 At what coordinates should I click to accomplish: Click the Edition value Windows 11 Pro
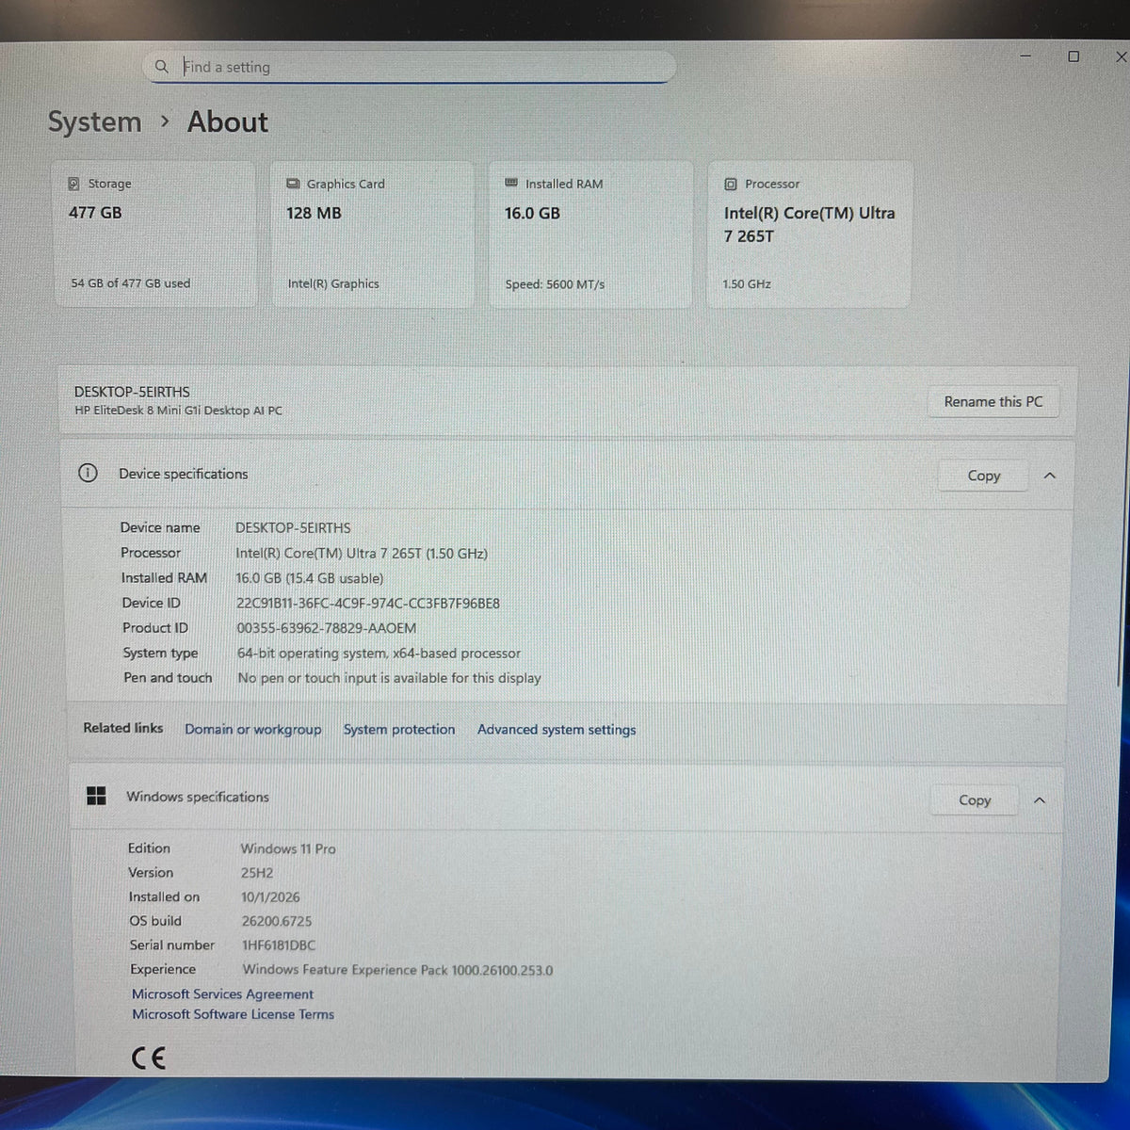pyautogui.click(x=288, y=848)
